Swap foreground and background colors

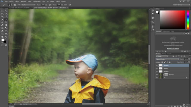pos(5,39)
